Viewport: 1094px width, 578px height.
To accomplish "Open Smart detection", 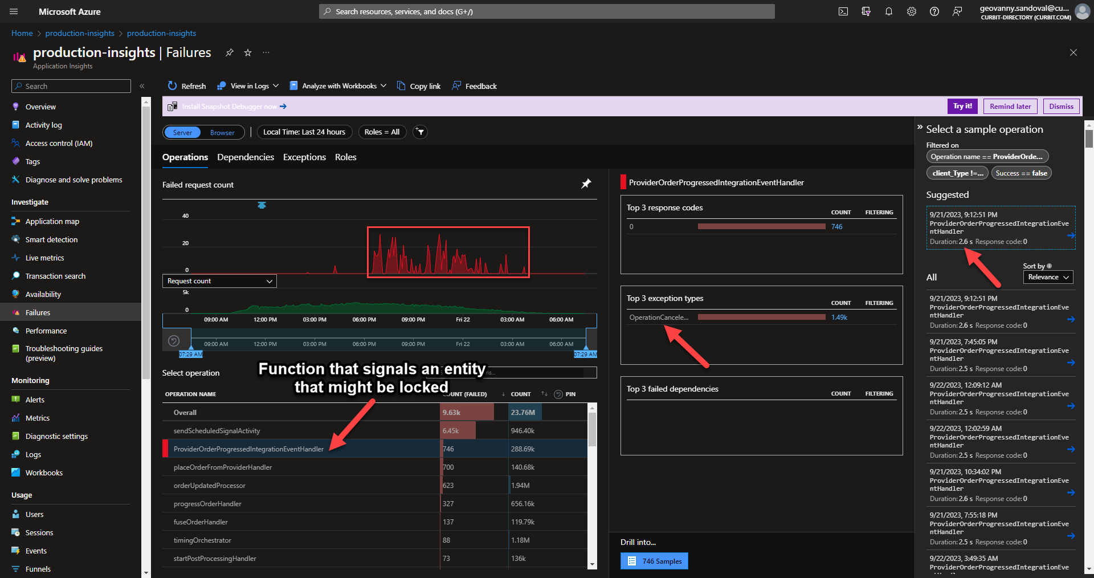I will pos(52,239).
